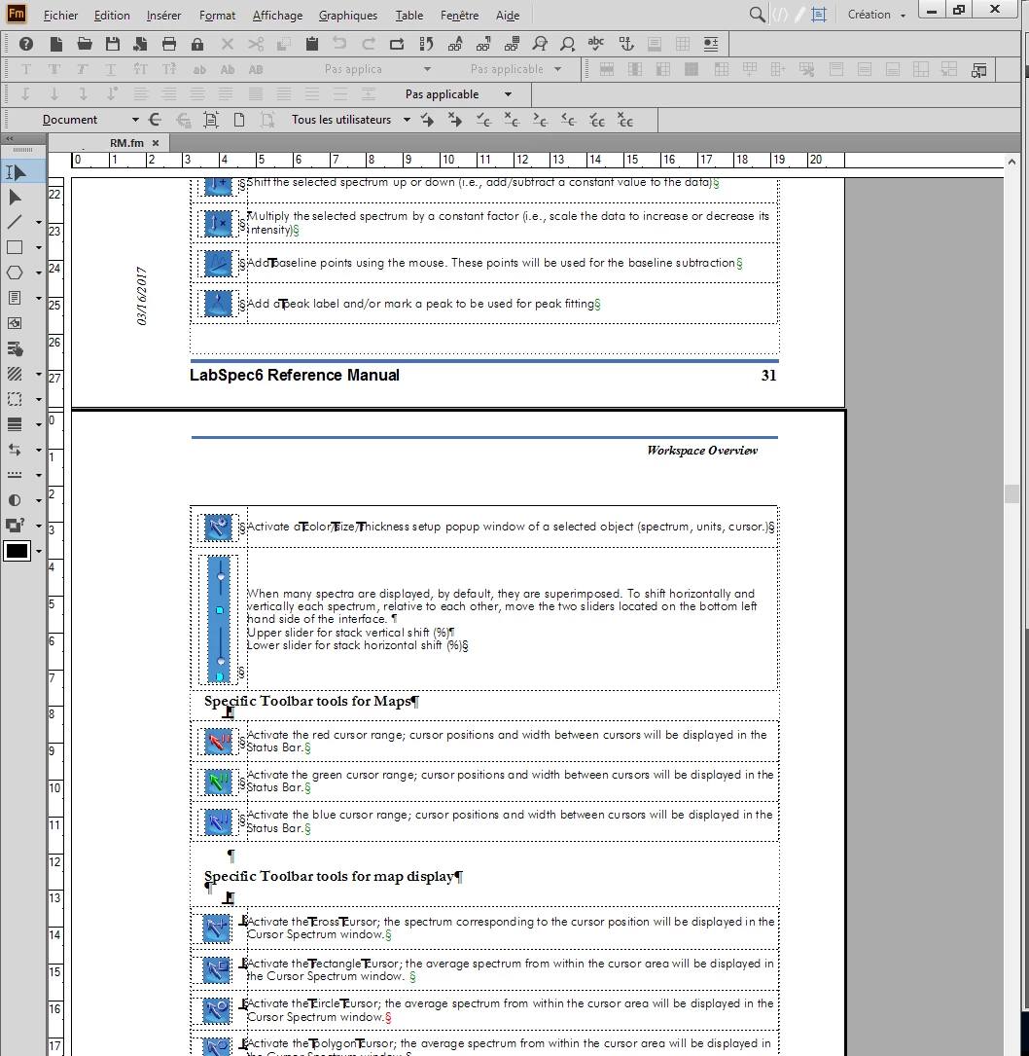The image size is (1029, 1056).
Task: Select the Text Frame tool
Action: tap(15, 298)
